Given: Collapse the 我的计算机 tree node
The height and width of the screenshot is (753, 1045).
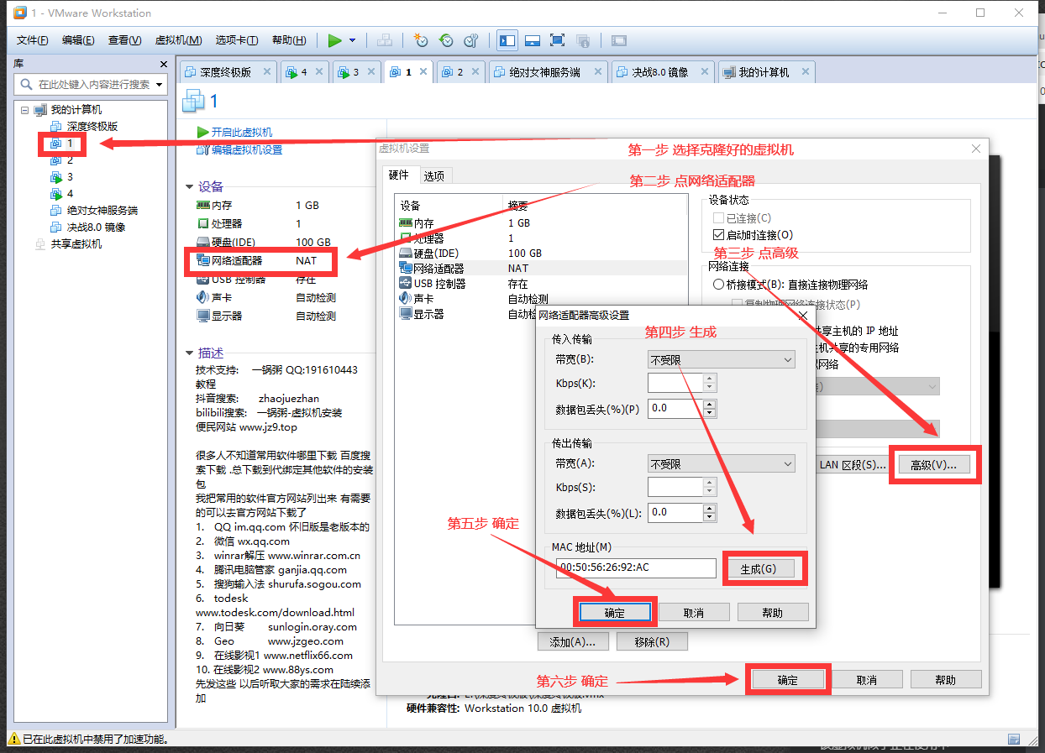Looking at the screenshot, I should (24, 110).
